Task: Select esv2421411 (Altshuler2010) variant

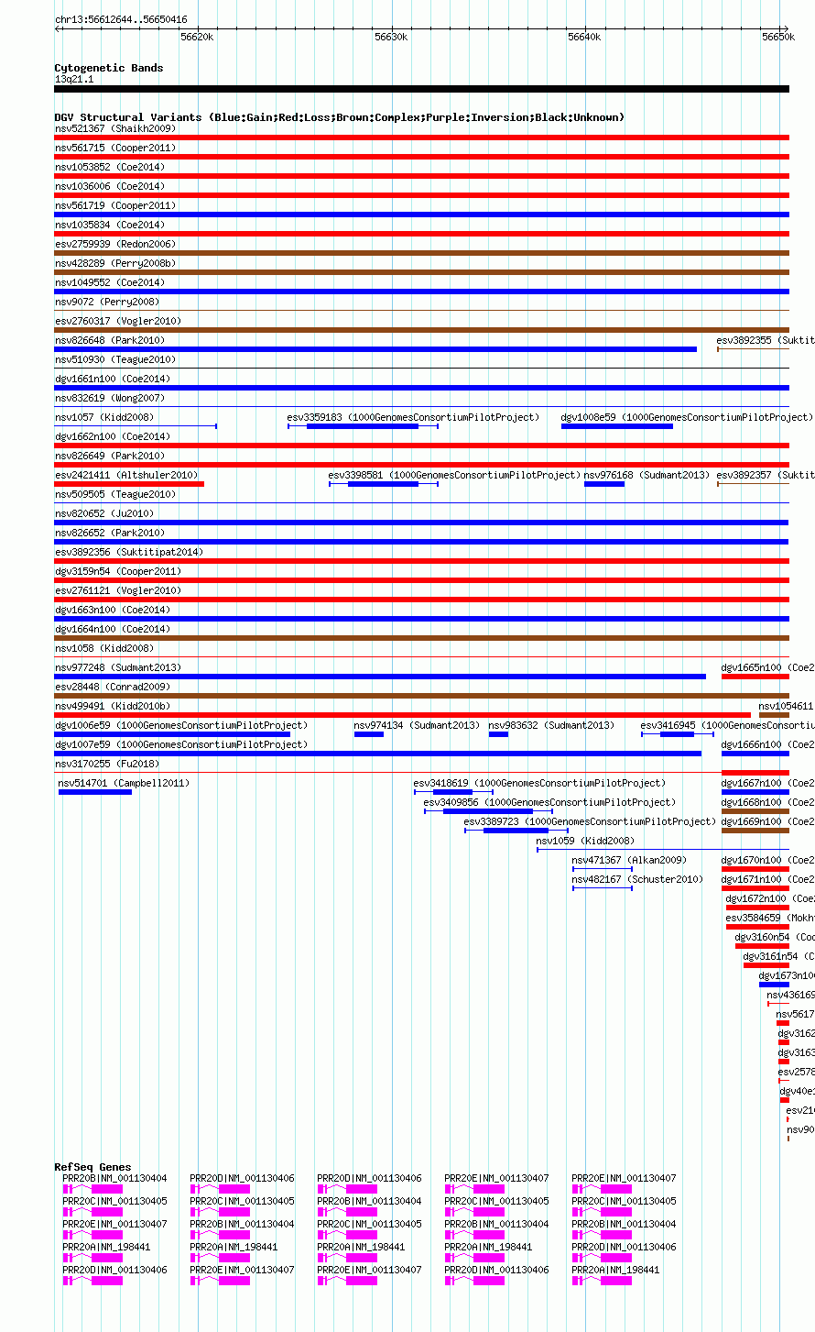Action: pyautogui.click(x=126, y=475)
